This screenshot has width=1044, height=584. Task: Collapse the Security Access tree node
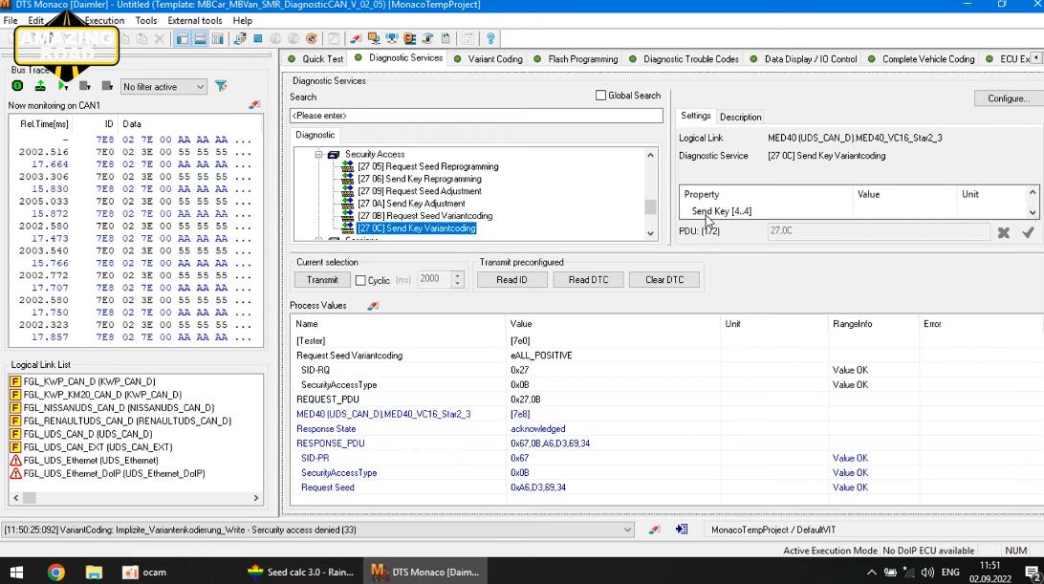(319, 154)
